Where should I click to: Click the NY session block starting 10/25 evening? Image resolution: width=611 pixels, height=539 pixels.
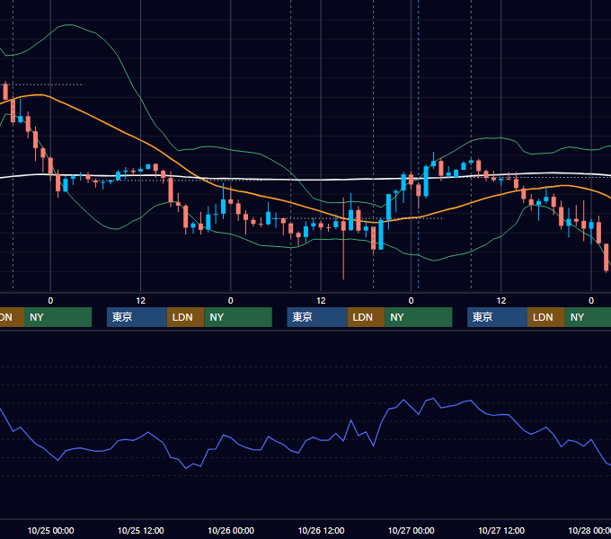pyautogui.click(x=238, y=317)
